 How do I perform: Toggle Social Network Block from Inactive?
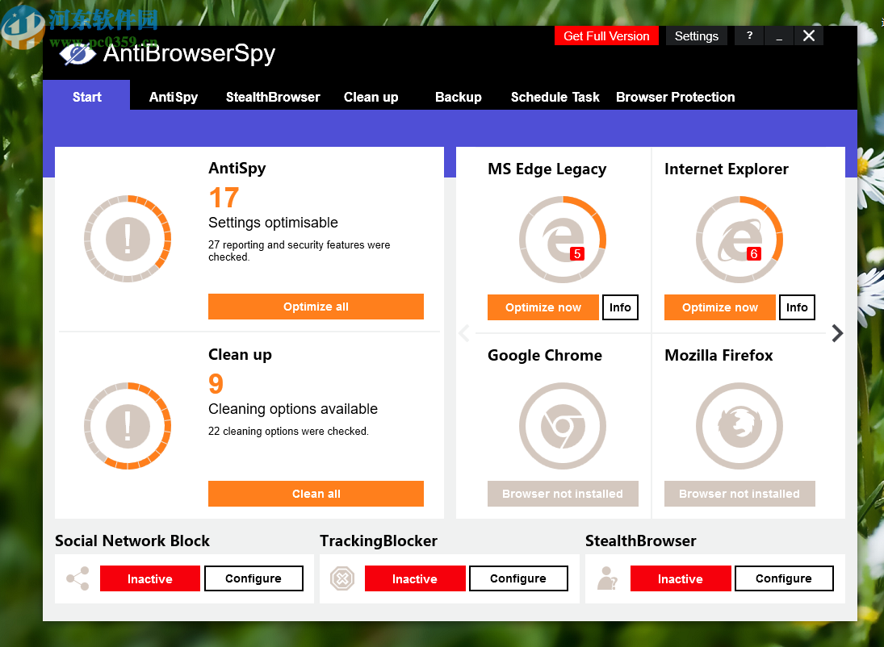149,578
